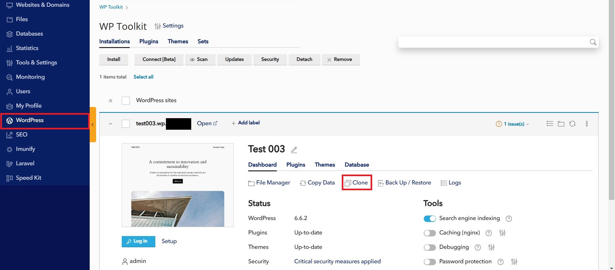Screen dimensions: 615x270
Task: Click help icon next to Search engine indexing
Action: pos(509,219)
